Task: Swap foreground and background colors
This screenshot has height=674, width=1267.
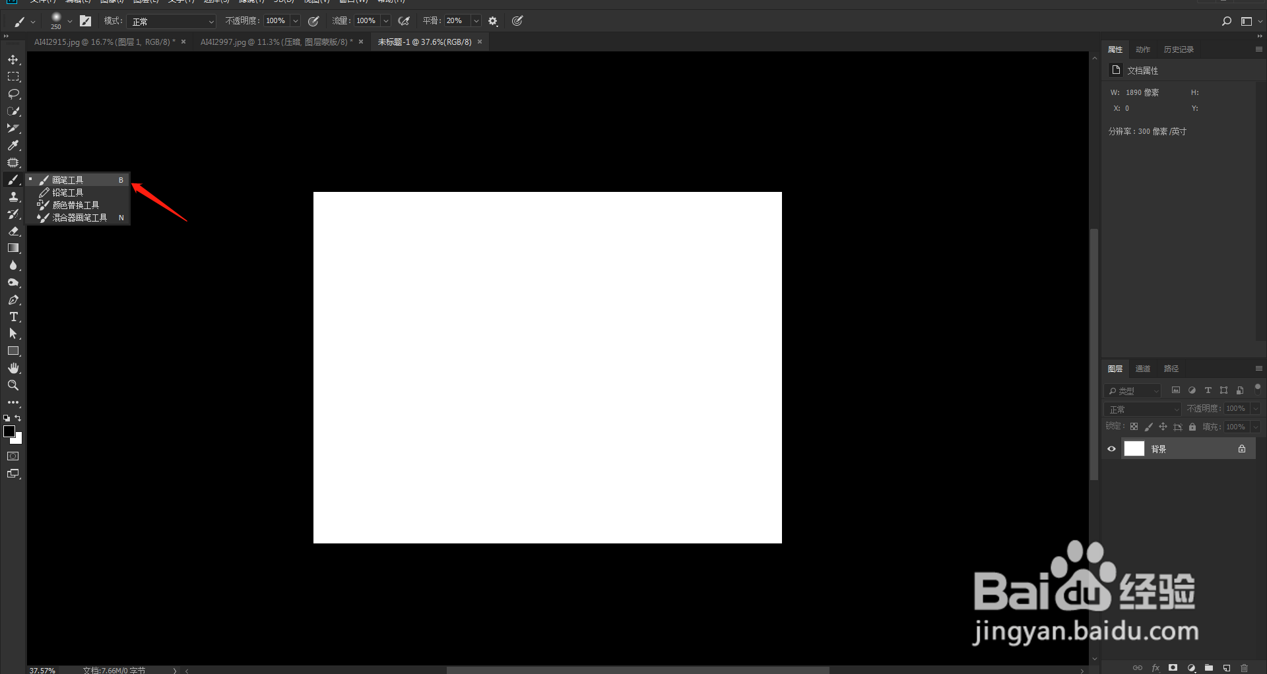Action: pos(18,418)
